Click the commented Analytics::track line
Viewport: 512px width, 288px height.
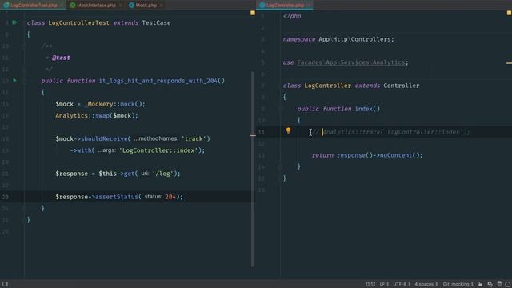tap(391, 132)
